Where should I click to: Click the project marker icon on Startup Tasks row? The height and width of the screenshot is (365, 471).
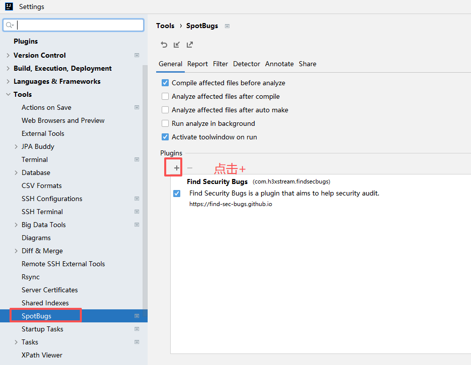137,329
